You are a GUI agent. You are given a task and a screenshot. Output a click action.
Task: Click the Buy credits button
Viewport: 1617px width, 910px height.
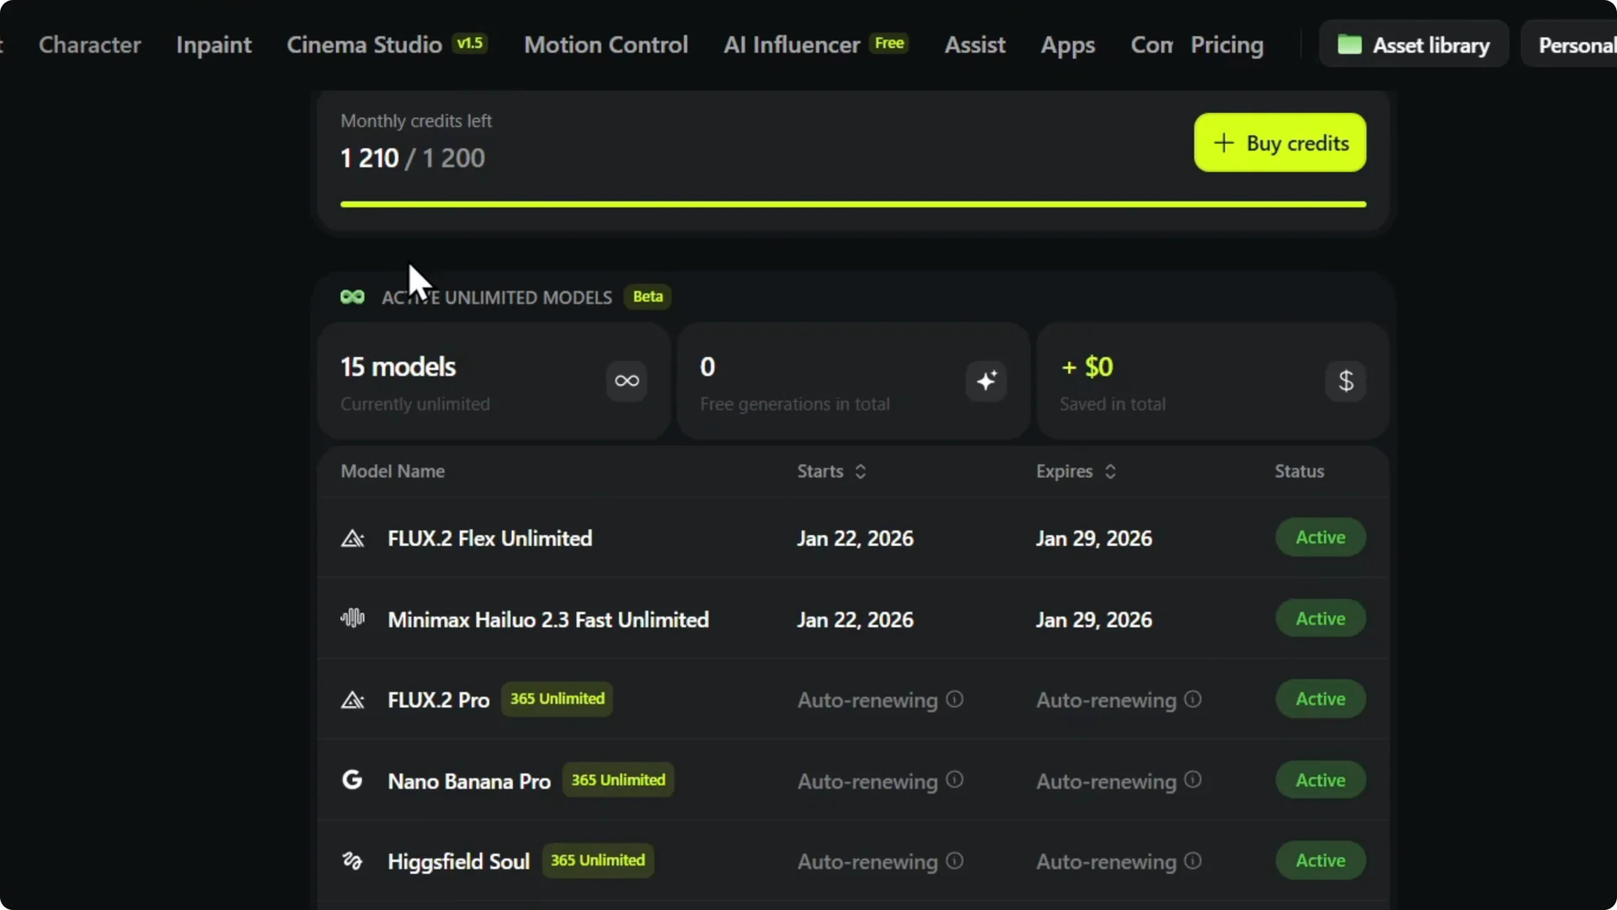(1279, 142)
